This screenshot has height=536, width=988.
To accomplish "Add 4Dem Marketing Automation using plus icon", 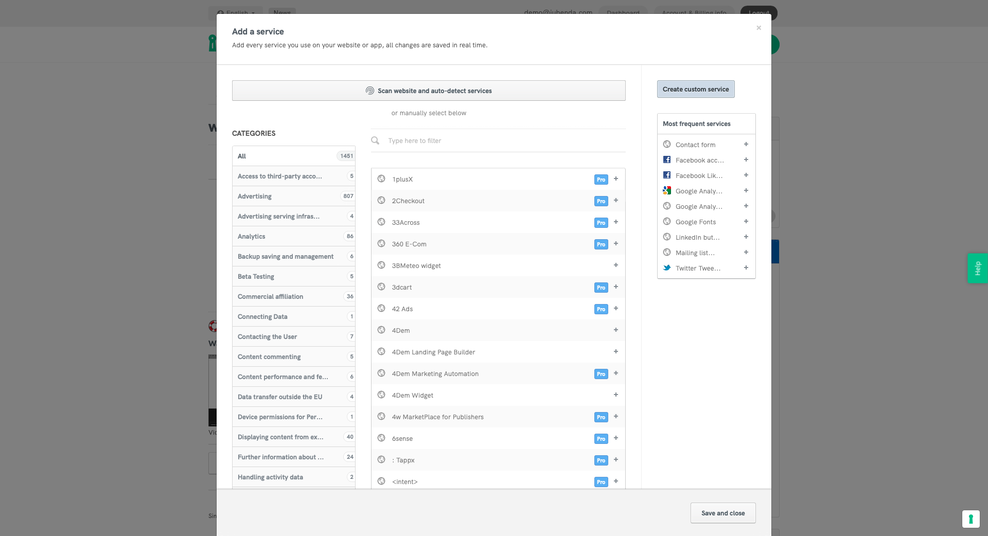I will pos(615,373).
